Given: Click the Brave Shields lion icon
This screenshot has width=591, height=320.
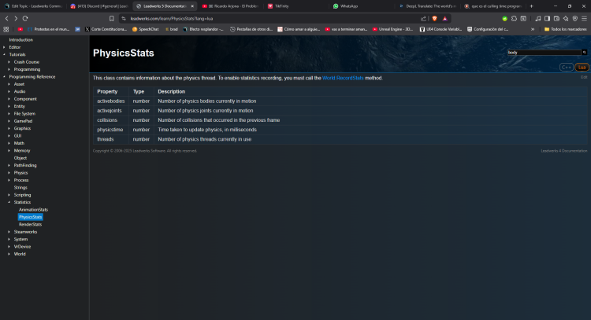Looking at the screenshot, I should pyautogui.click(x=433, y=18).
